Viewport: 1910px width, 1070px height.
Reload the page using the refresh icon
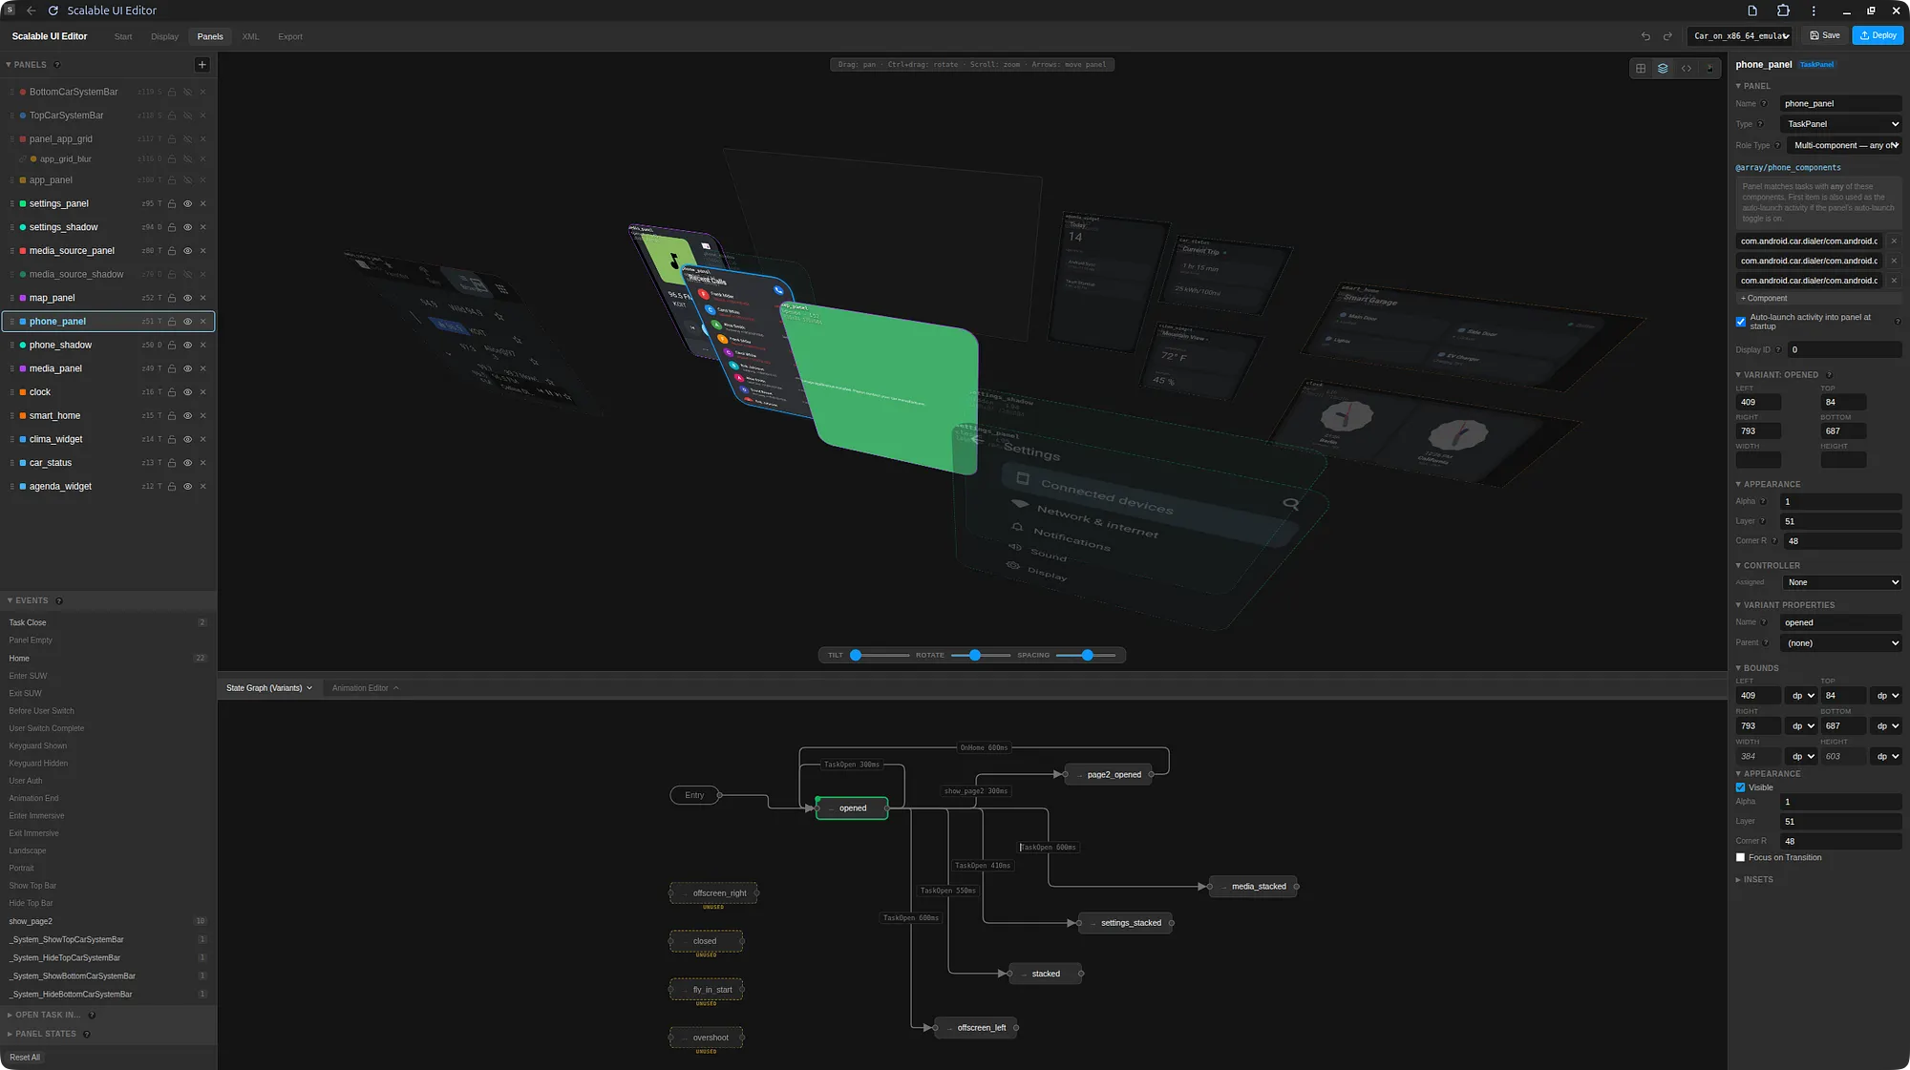53,10
